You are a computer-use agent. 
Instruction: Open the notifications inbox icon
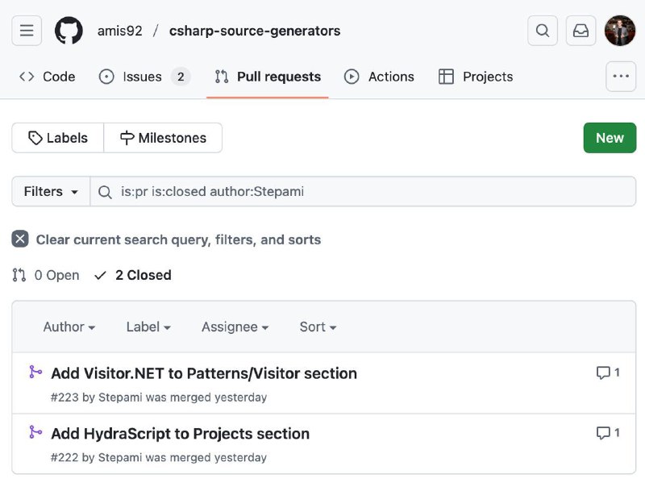580,31
